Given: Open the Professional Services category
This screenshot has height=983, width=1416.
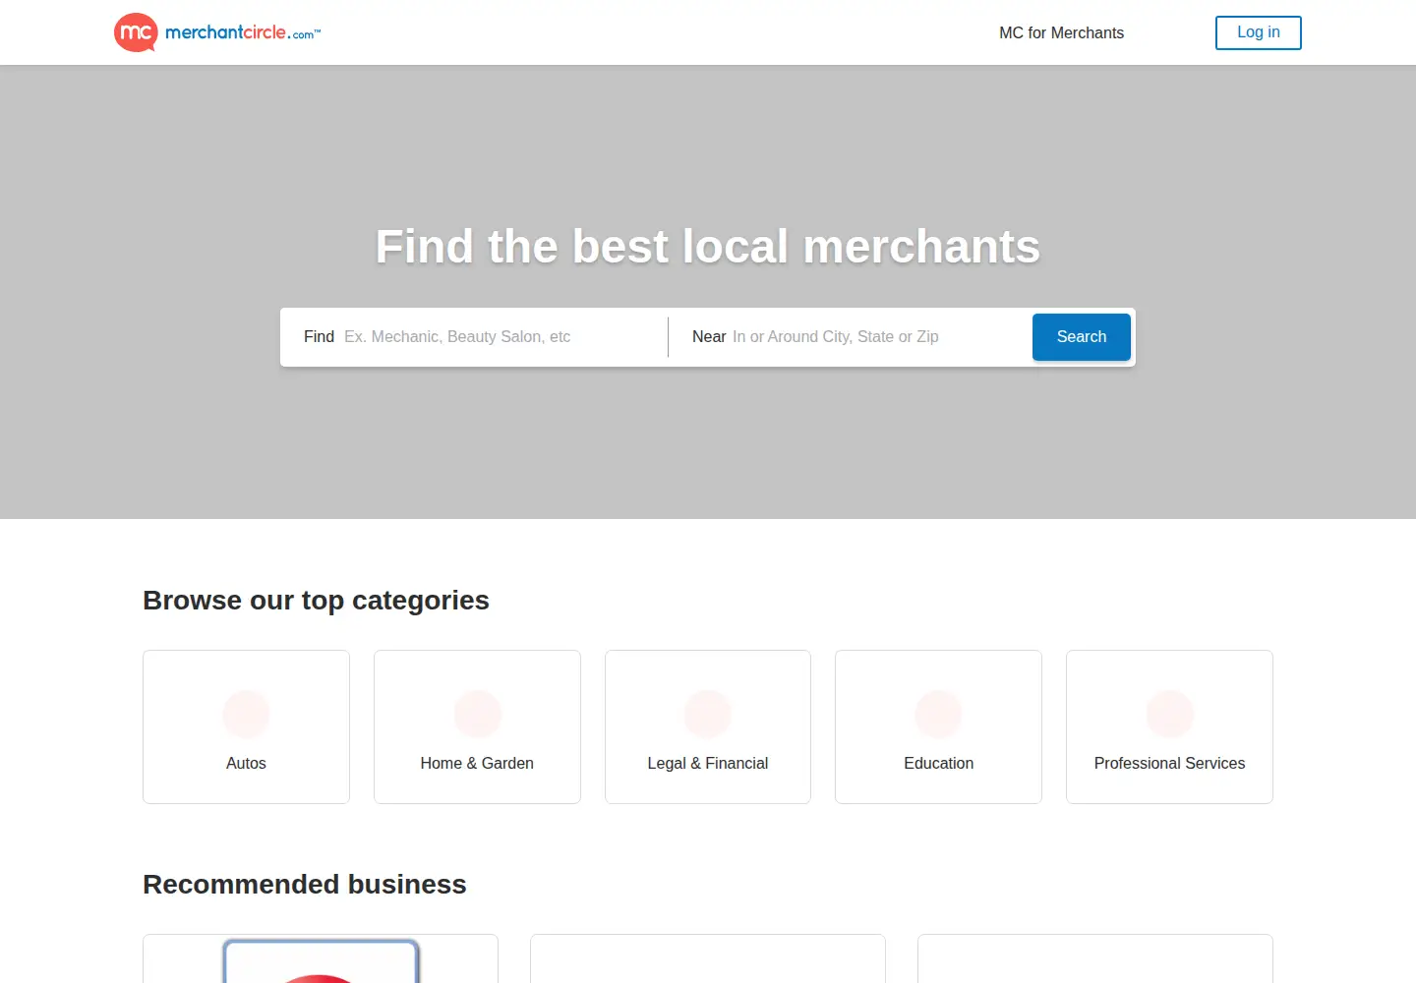Looking at the screenshot, I should [x=1169, y=726].
